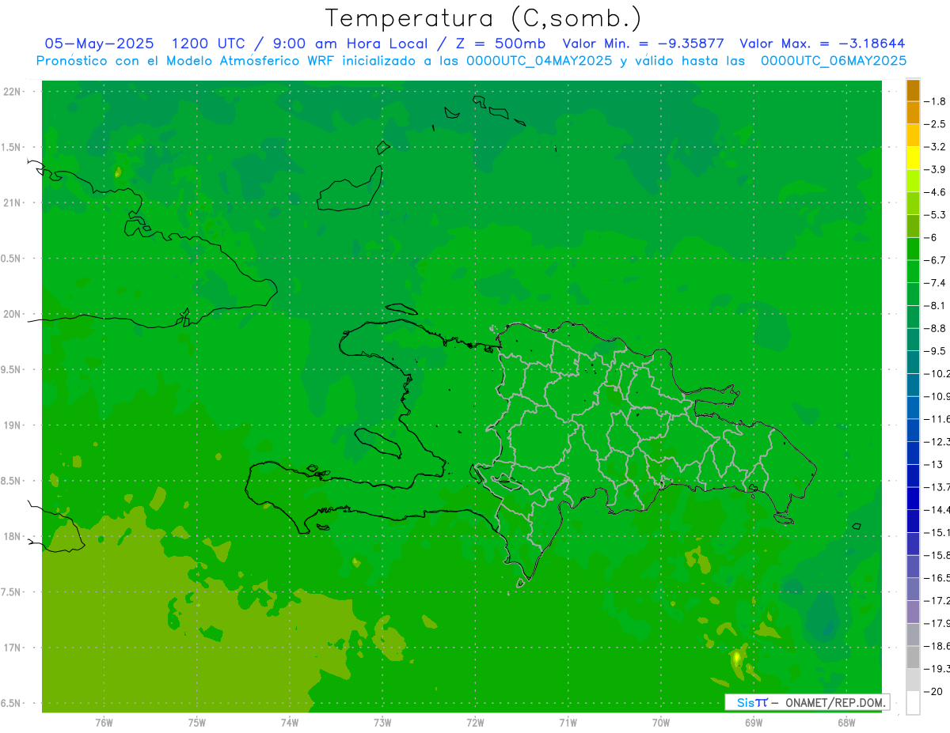Click the '76W' longitude label
This screenshot has width=950, height=733.
(x=104, y=724)
